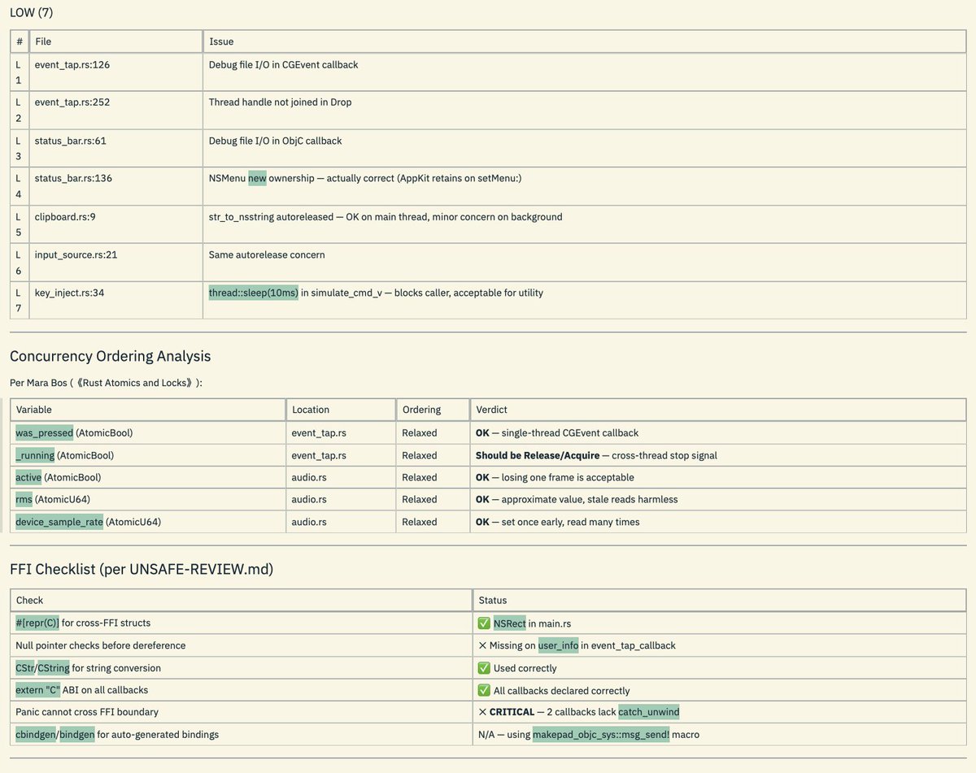Click the 'extern "C"' code label
Image resolution: width=976 pixels, height=773 pixels.
[x=38, y=690]
